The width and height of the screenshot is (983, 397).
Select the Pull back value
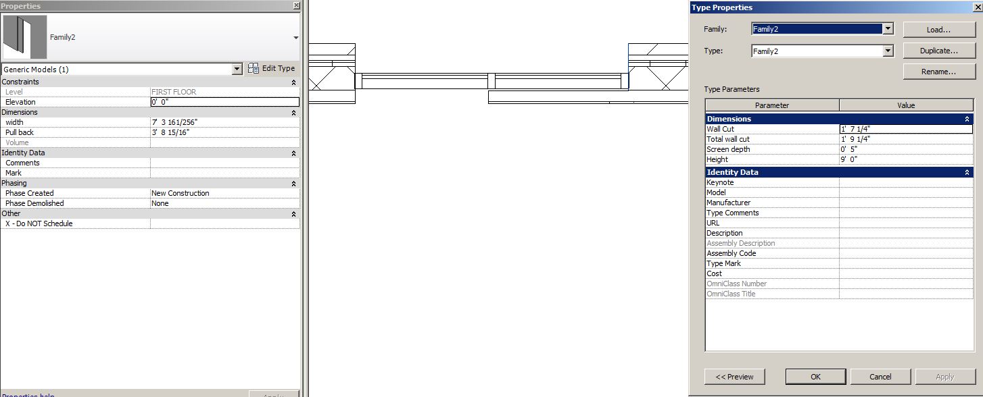224,132
